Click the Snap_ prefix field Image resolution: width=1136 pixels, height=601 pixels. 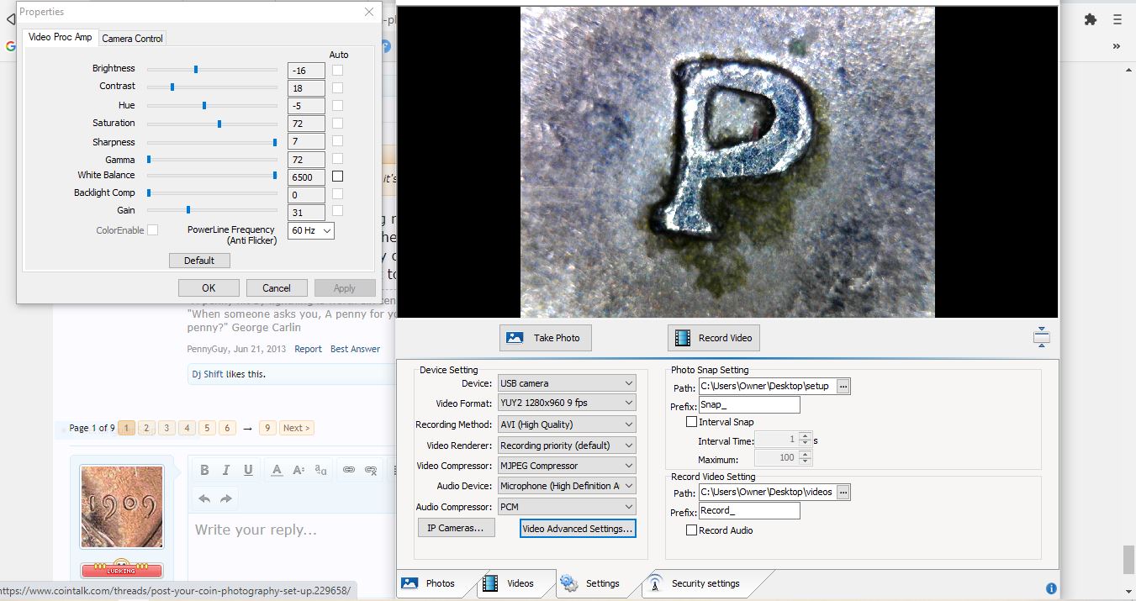point(749,405)
